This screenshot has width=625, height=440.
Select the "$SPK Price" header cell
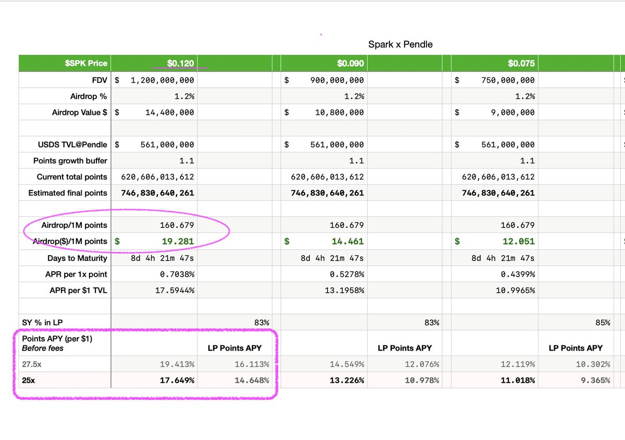tap(65, 63)
